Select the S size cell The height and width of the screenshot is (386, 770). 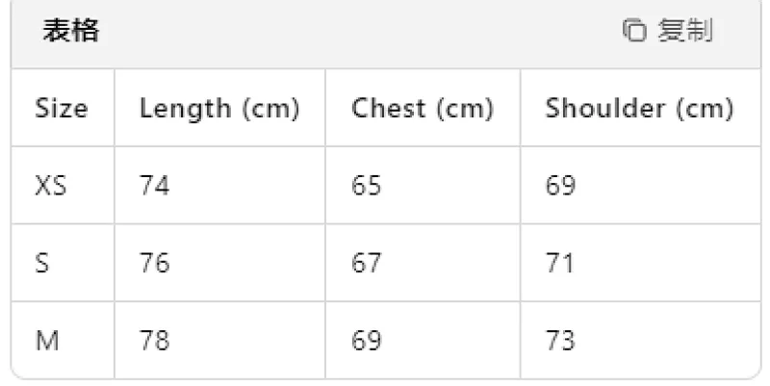[x=42, y=263]
